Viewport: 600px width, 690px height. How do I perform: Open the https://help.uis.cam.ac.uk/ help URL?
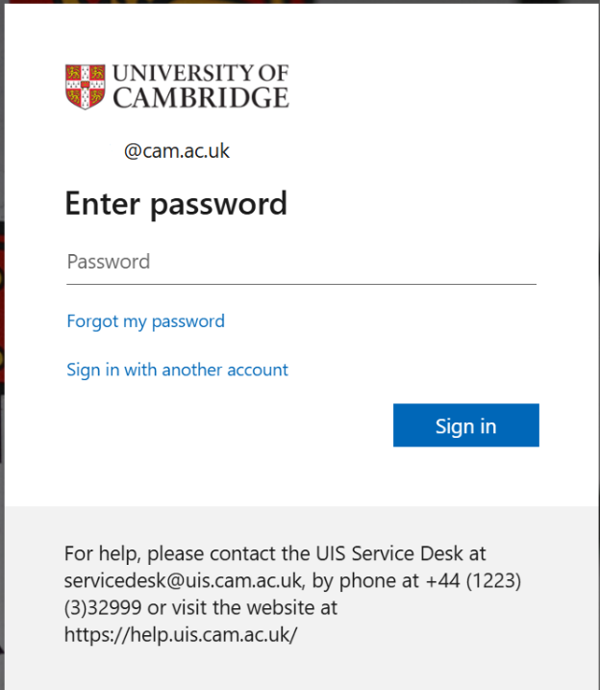[x=181, y=635]
